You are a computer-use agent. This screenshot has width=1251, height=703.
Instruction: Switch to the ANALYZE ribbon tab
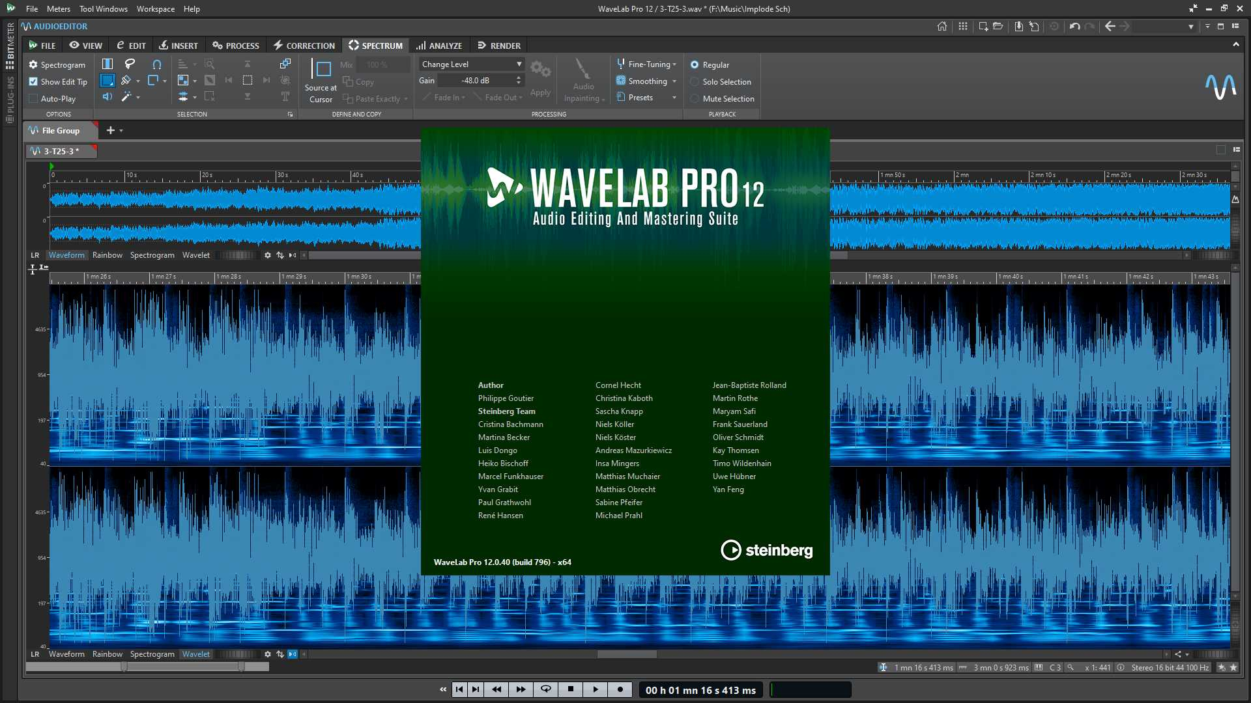[x=439, y=46]
